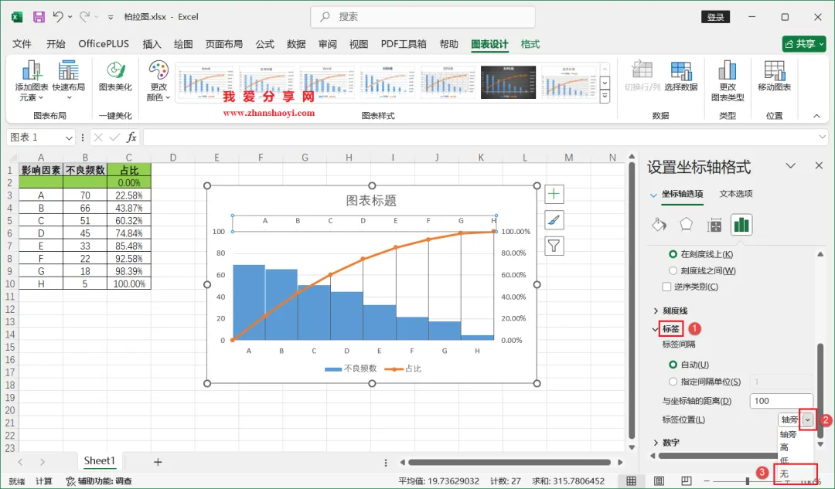Open the Axis Options bar chart icon
The width and height of the screenshot is (835, 489).
[x=741, y=225]
